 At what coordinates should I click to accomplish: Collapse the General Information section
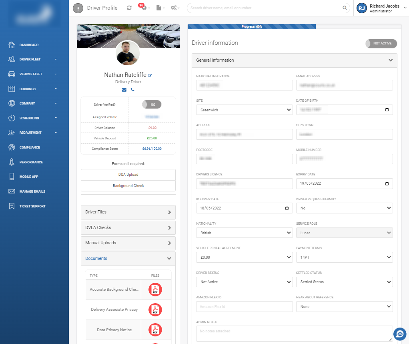point(391,60)
